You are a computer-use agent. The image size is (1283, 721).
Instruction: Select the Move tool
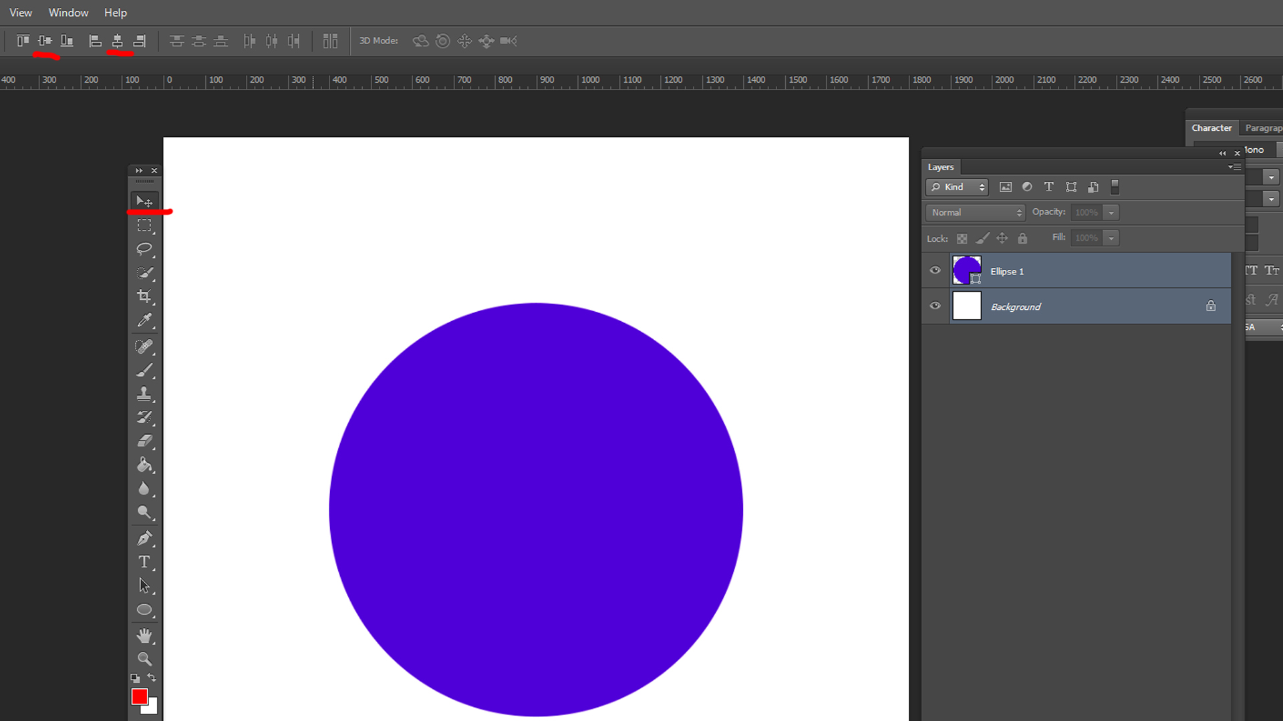click(x=144, y=201)
